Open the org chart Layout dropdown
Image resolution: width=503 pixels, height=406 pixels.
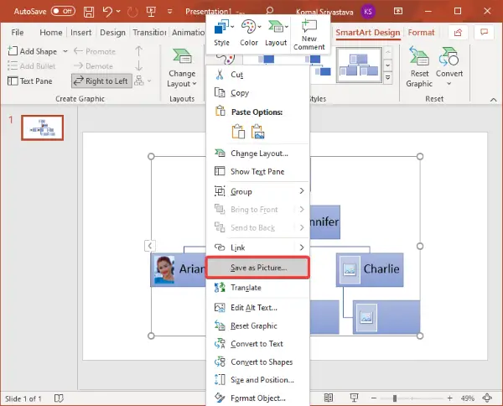143,81
